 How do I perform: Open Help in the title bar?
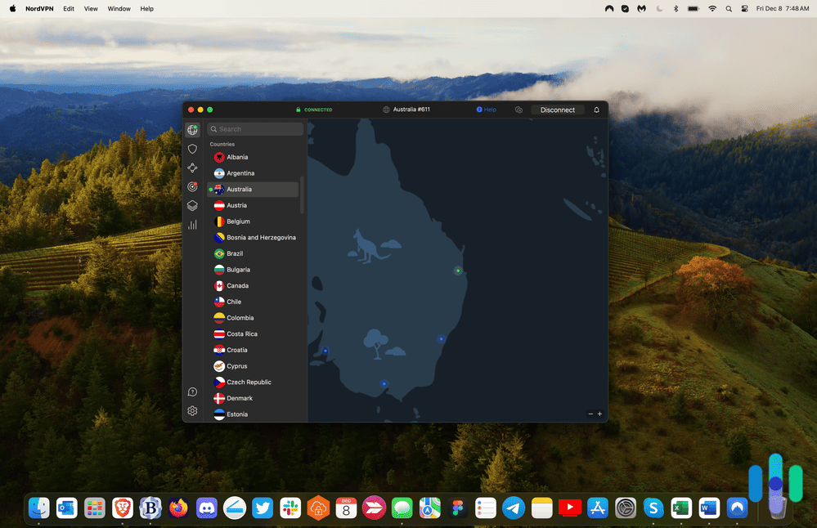(487, 109)
